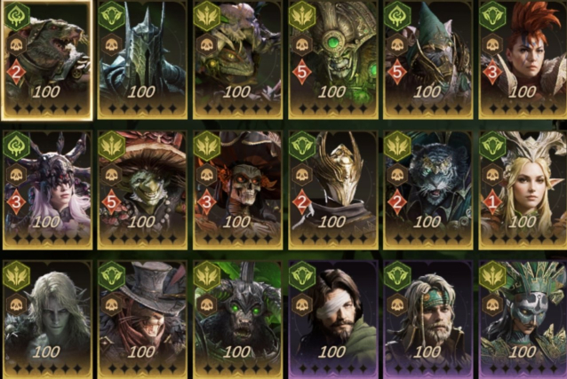This screenshot has width=567, height=379.
Task: Click the red diamond 2 on rat card
Action: (16, 73)
